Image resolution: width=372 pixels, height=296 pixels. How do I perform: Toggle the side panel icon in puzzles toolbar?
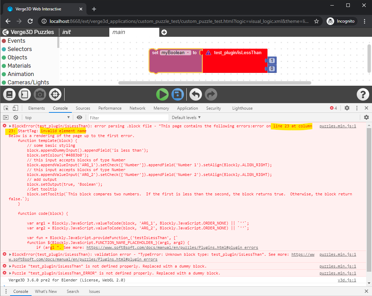(25, 94)
